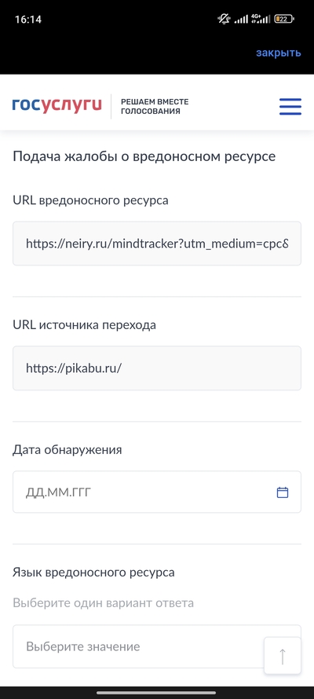Viewport: 314px width, 699px height.
Task: Focus the URL вредоносного ресурса input field
Action: tap(157, 243)
